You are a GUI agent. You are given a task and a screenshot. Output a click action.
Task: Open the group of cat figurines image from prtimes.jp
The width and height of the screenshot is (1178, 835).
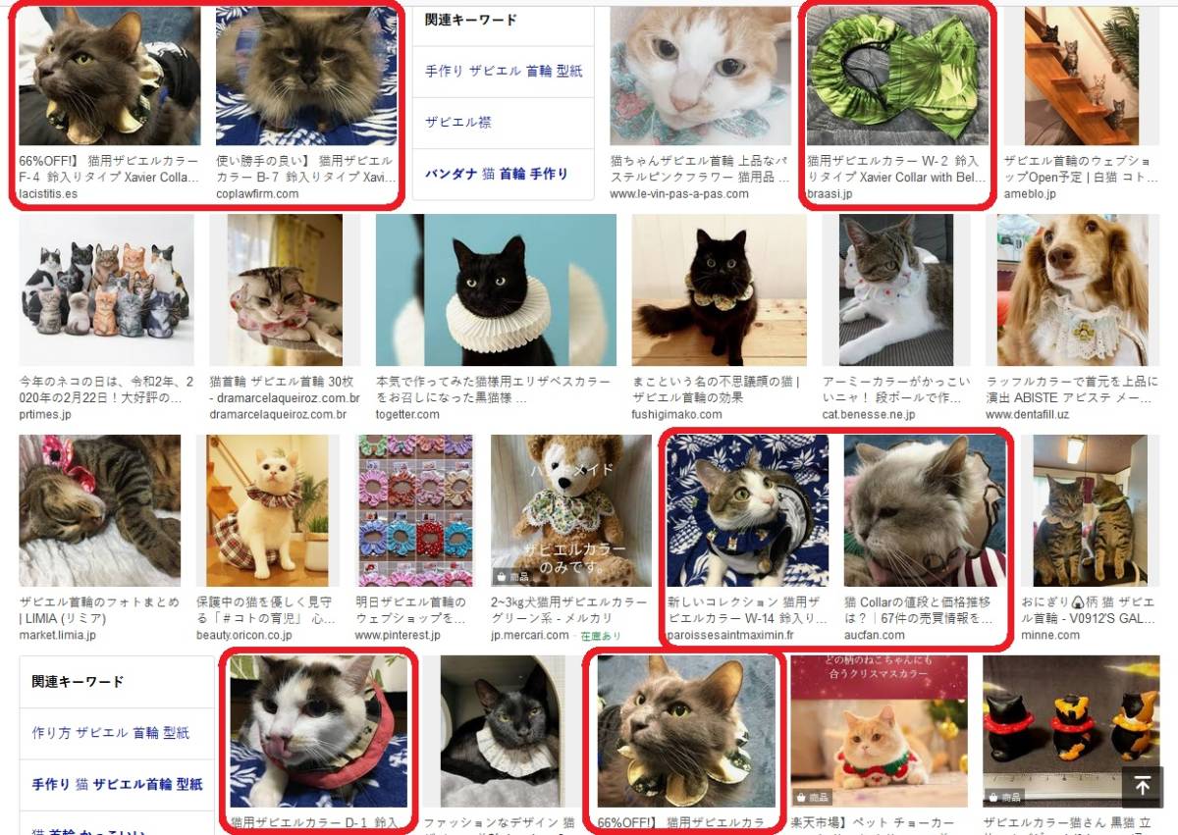107,290
